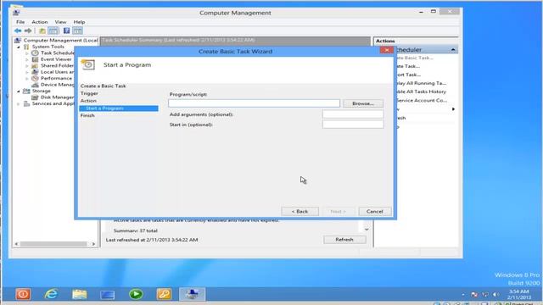Screen dimensions: 543x305
Task: Click the Back button in wizard
Action: click(x=299, y=211)
